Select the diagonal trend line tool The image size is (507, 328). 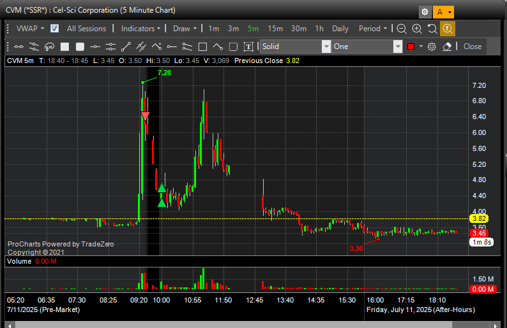click(126, 46)
